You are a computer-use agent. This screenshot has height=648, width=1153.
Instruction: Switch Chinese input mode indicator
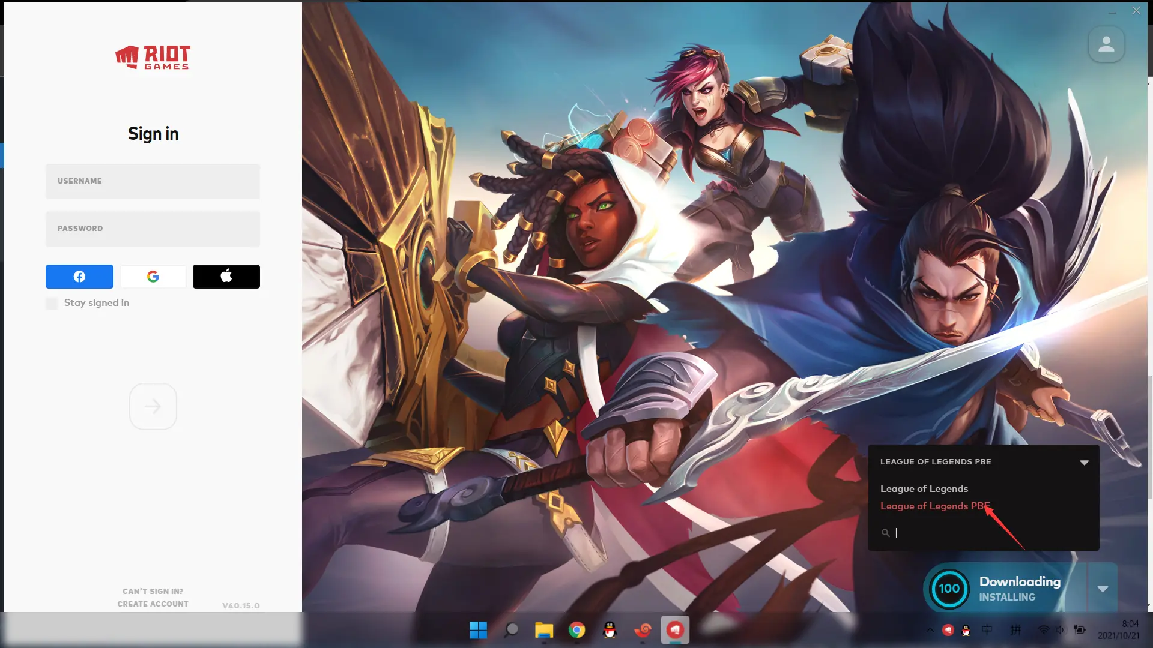pyautogui.click(x=987, y=630)
